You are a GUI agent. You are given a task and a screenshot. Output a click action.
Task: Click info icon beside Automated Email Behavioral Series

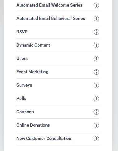96,19
